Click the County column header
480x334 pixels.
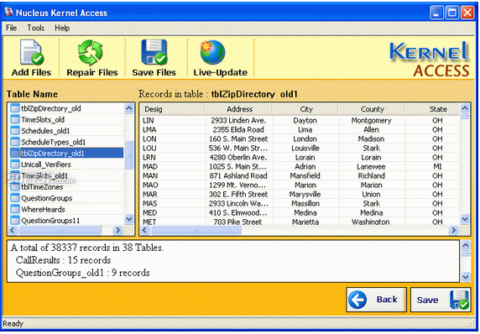pos(372,109)
